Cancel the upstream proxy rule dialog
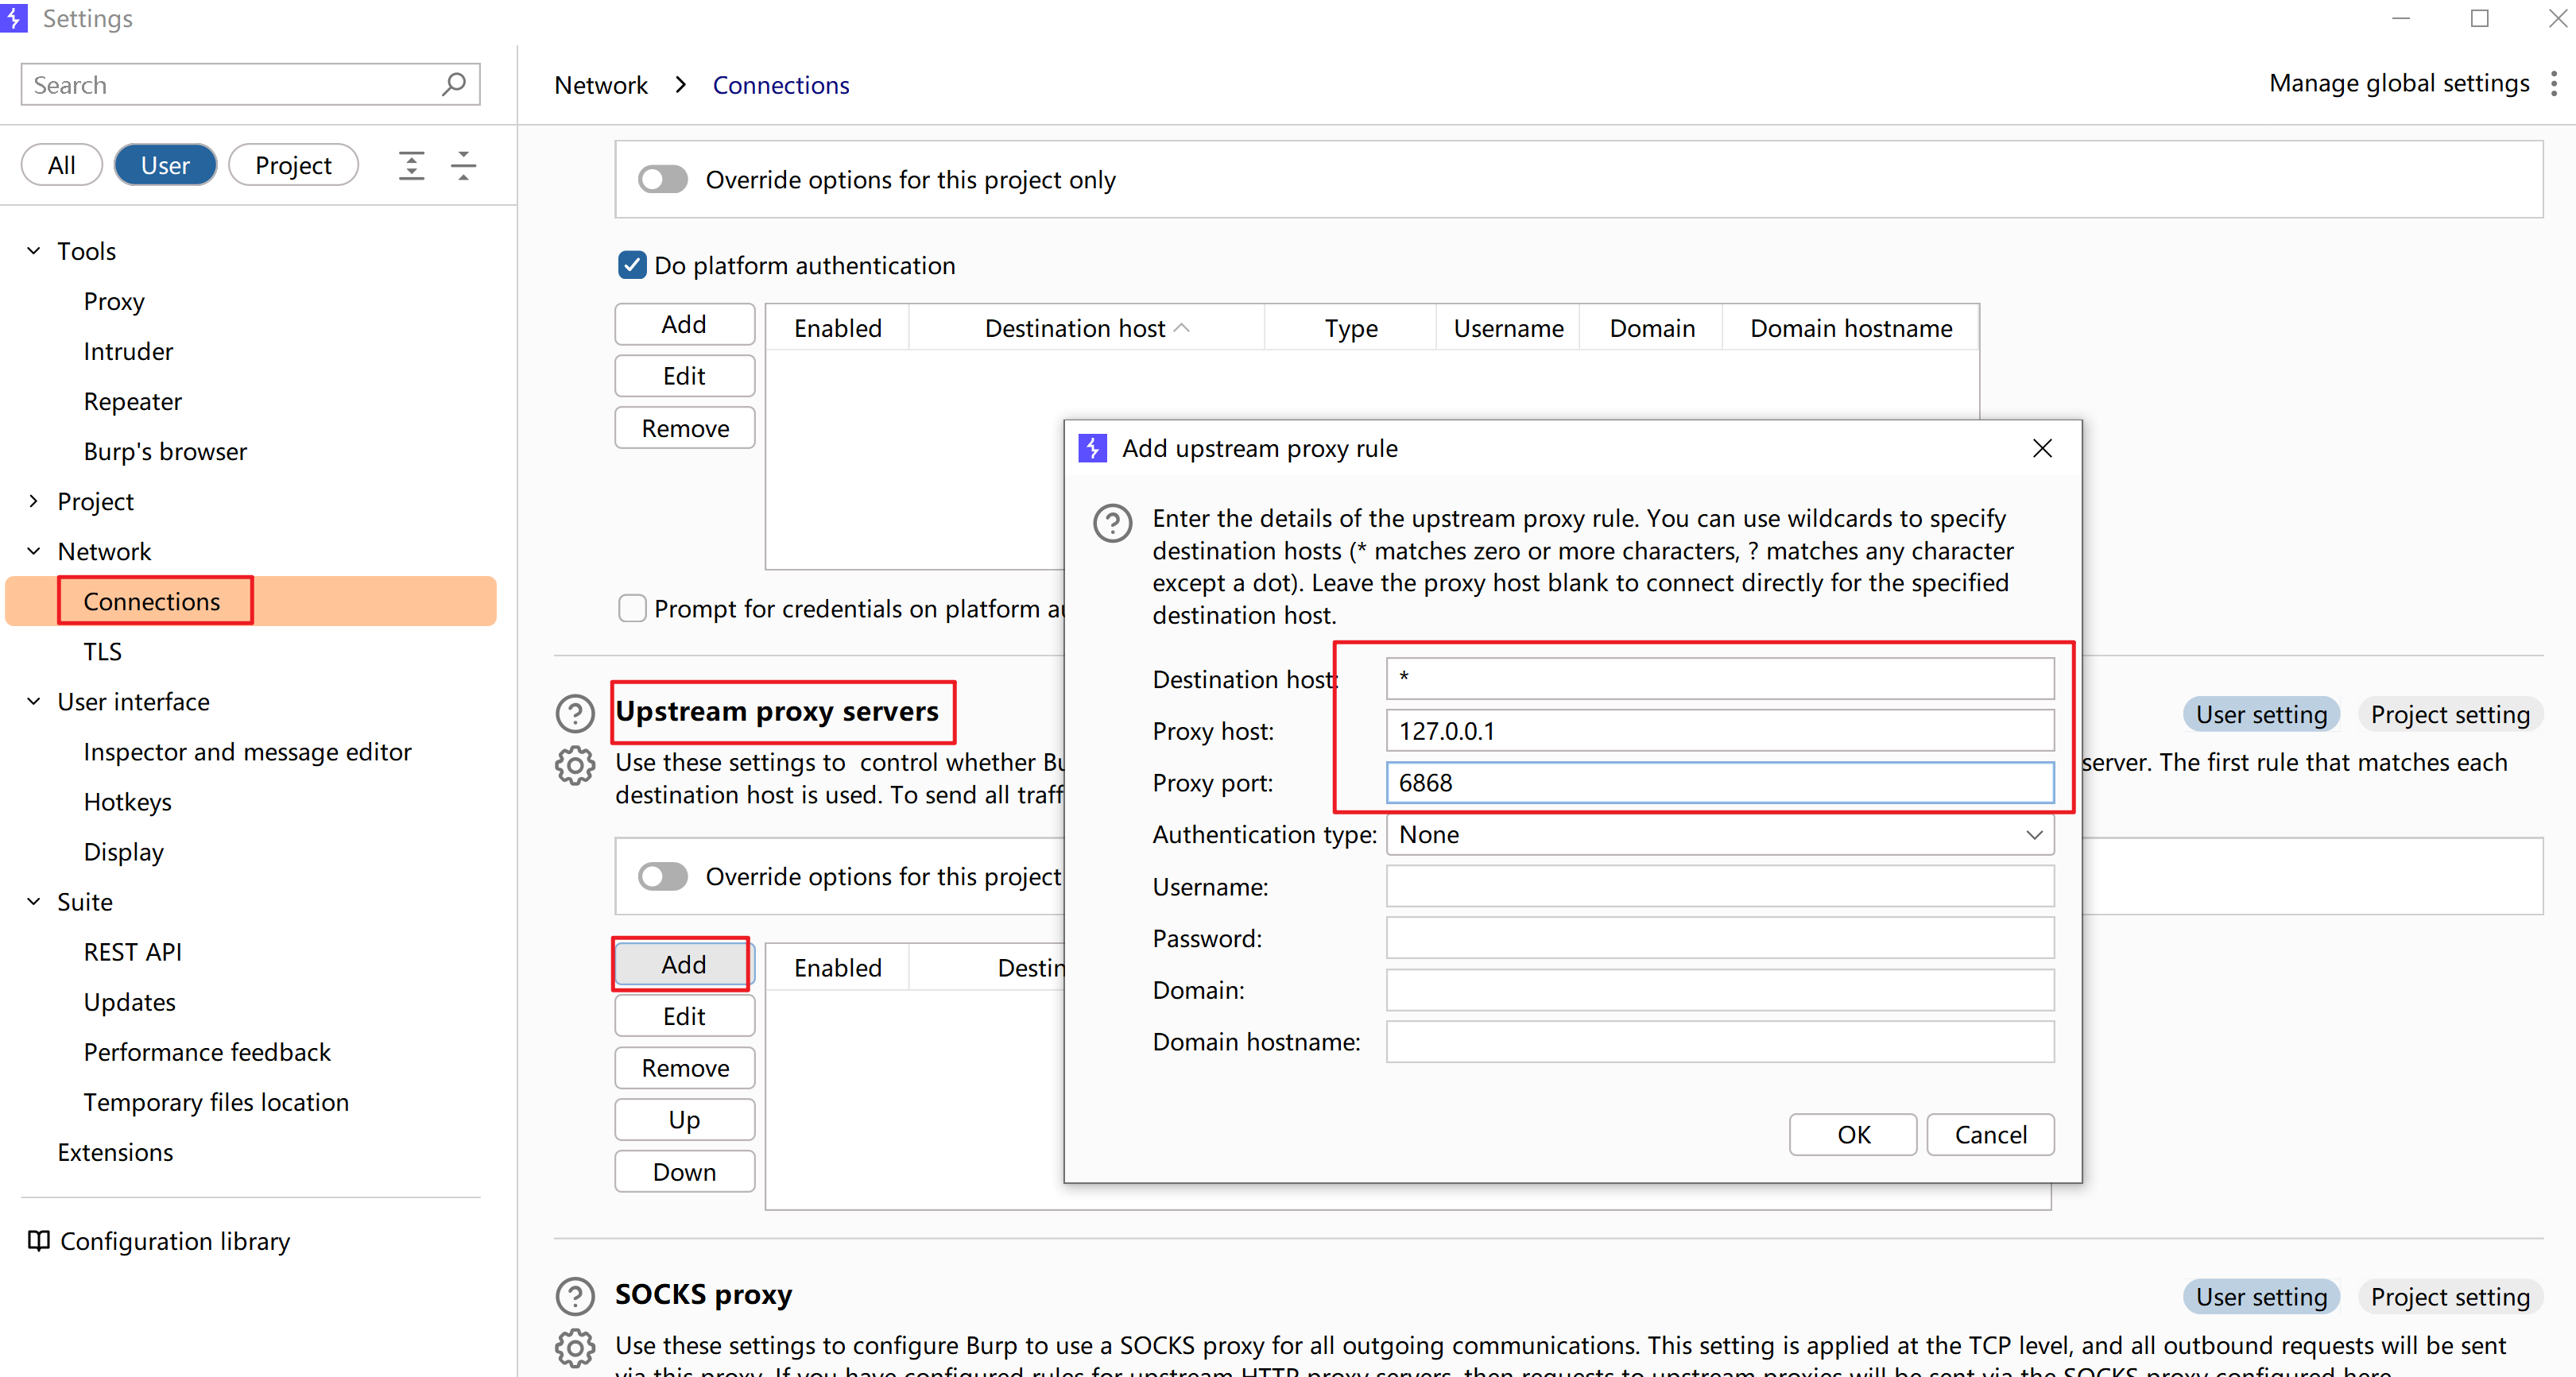This screenshot has height=1377, width=2576. click(1990, 1134)
